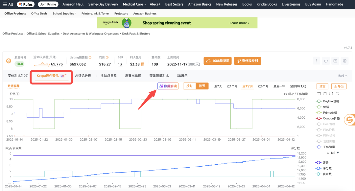The width and height of the screenshot is (355, 191).
Task: Open the 变体流量对比 tab
Action: pyautogui.click(x=159, y=76)
